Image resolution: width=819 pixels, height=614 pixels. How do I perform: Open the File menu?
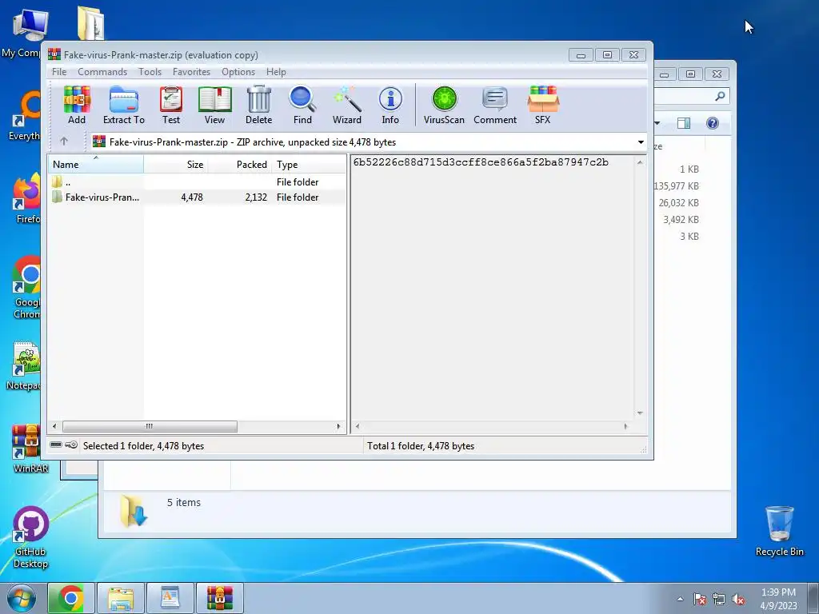tap(59, 71)
